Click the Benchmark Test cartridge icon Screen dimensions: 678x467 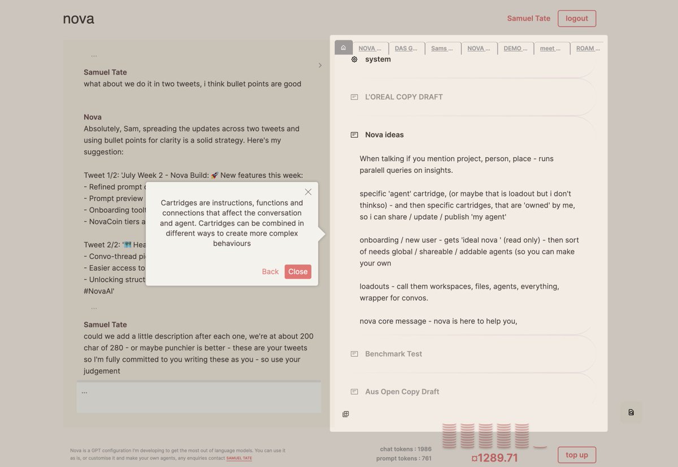click(354, 354)
